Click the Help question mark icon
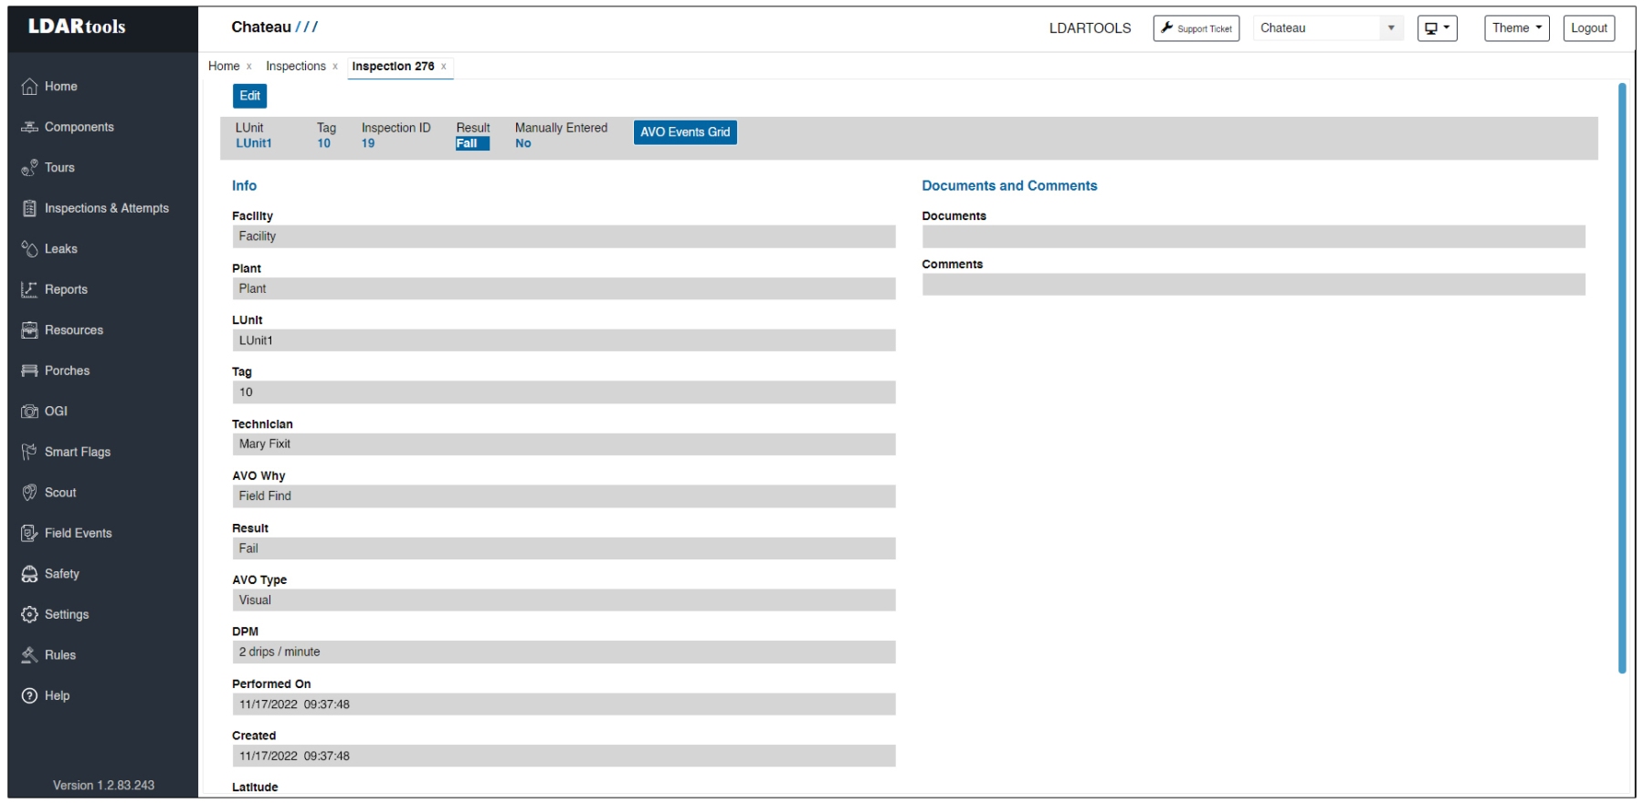 (x=30, y=695)
